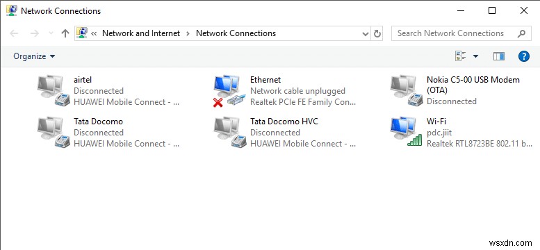Screen dimensions: 540x250
Task: Open Help with the question mark icon
Action: click(524, 56)
